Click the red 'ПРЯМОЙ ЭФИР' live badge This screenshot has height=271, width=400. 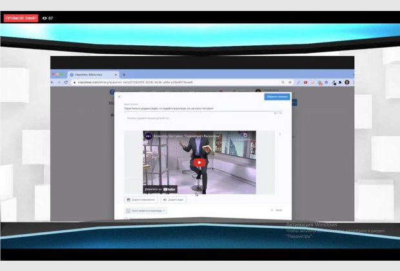21,18
